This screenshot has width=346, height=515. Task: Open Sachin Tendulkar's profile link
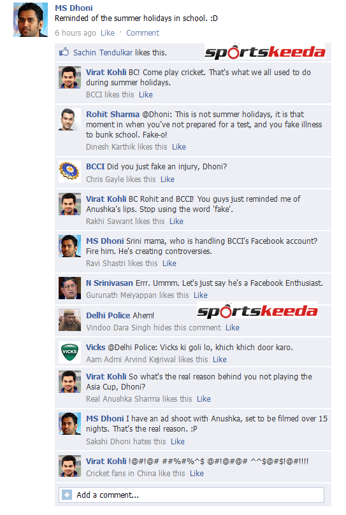pyautogui.click(x=103, y=53)
